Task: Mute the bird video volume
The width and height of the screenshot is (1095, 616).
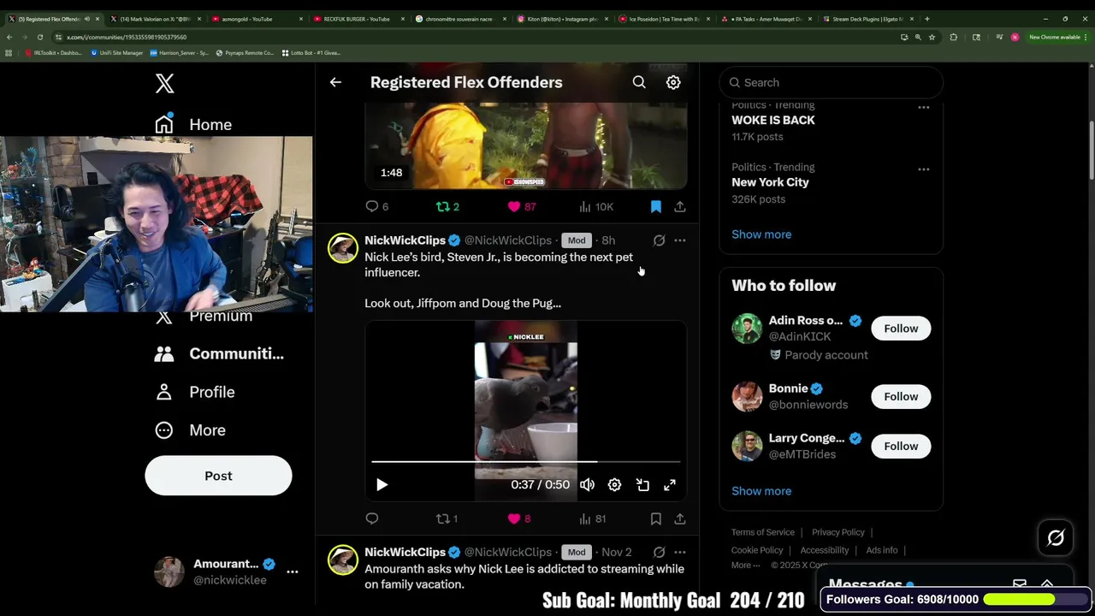Action: coord(587,485)
